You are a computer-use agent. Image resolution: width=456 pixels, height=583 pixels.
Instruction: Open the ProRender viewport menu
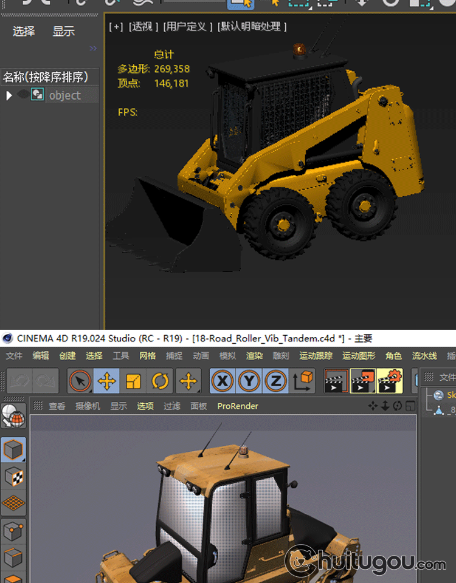pos(238,406)
